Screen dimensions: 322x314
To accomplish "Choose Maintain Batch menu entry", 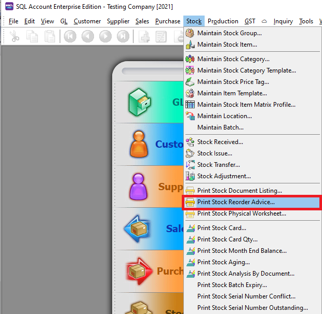I will click(x=220, y=127).
